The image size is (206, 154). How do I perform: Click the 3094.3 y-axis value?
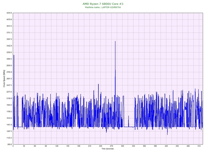(9, 59)
